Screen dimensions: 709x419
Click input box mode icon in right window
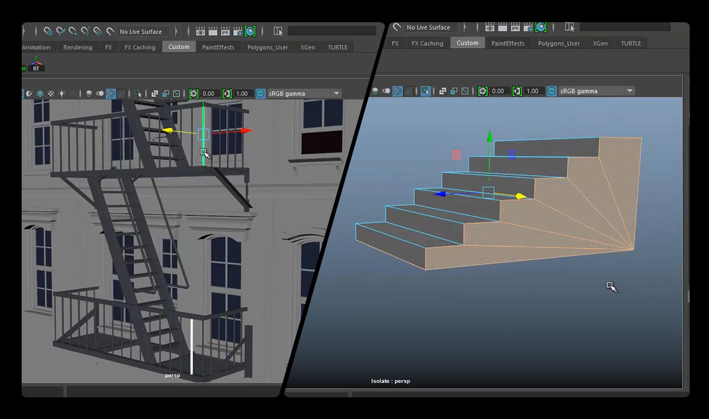pos(570,27)
